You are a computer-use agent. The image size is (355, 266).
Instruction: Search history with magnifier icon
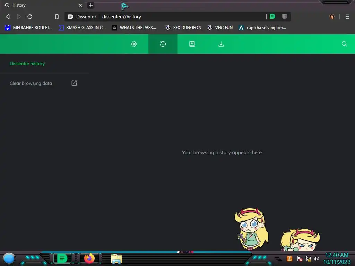pos(344,44)
